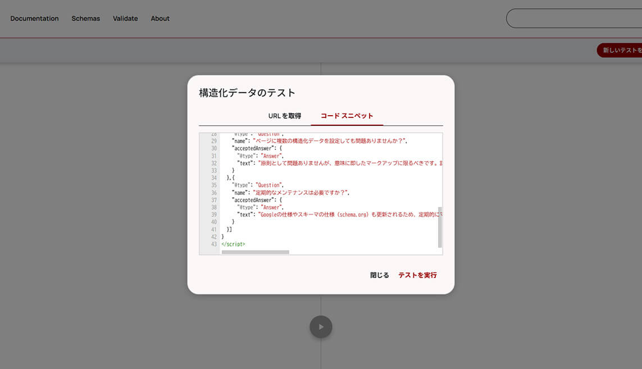Image resolution: width=642 pixels, height=369 pixels.
Task: Switch to the URL を取得 tab
Action: [x=285, y=116]
